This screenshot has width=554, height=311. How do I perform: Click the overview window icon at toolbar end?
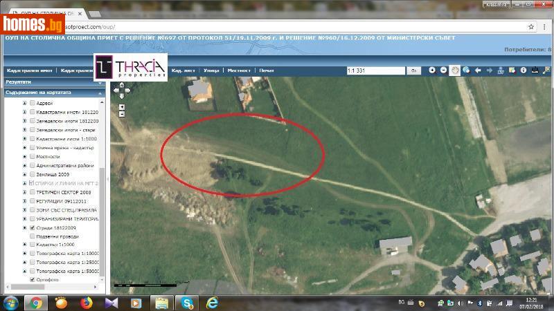click(546, 70)
